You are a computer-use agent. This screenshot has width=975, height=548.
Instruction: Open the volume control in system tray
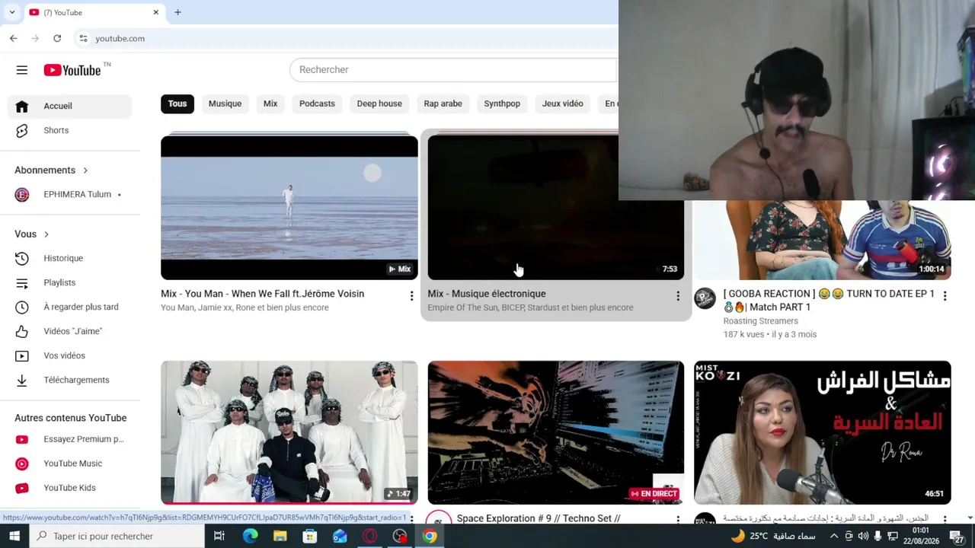click(863, 536)
